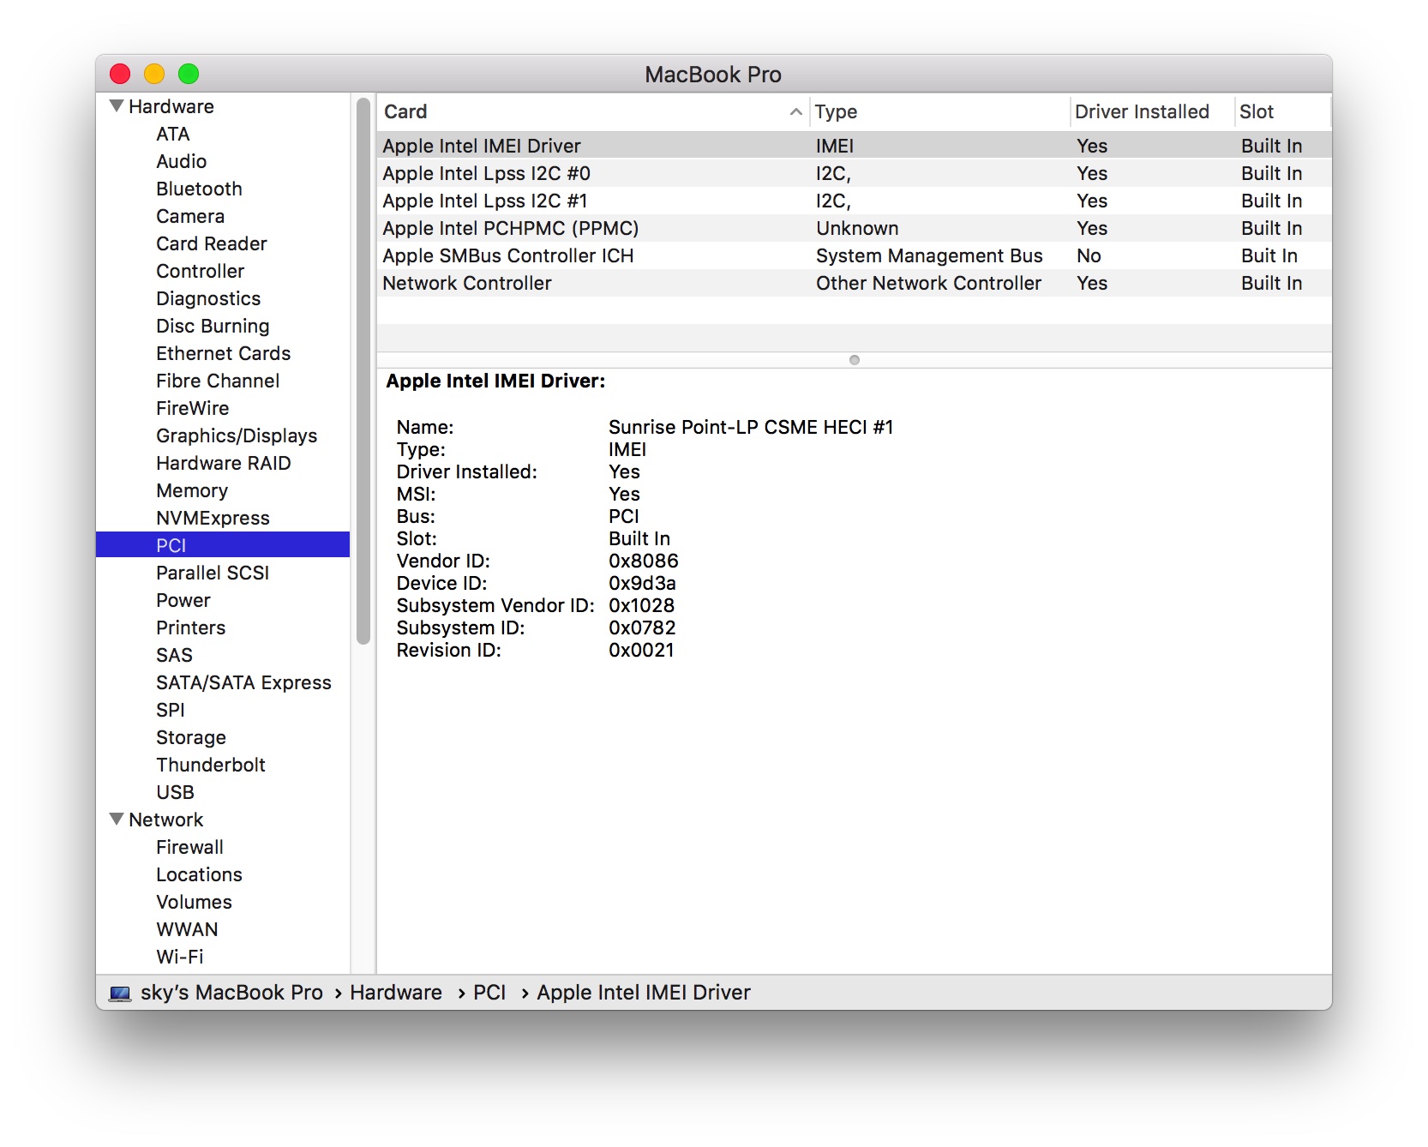Viewport: 1428px width, 1147px height.
Task: Select Audio in the sidebar
Action: pos(181,161)
